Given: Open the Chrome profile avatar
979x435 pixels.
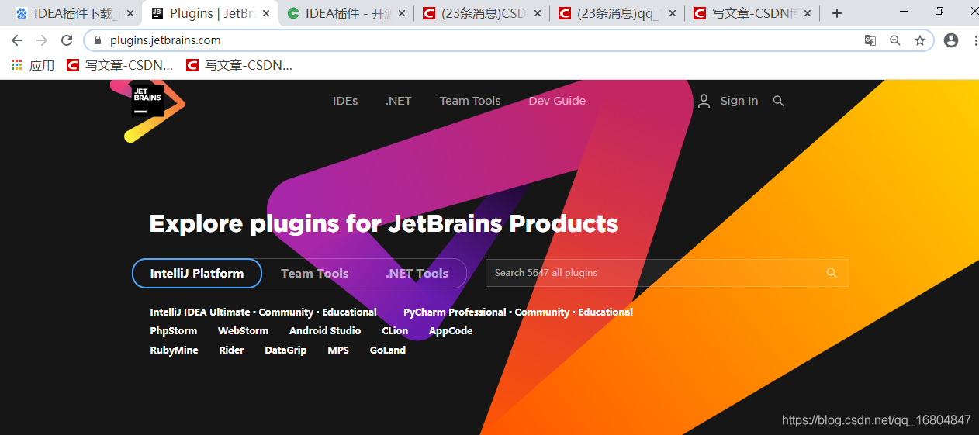Looking at the screenshot, I should (951, 40).
